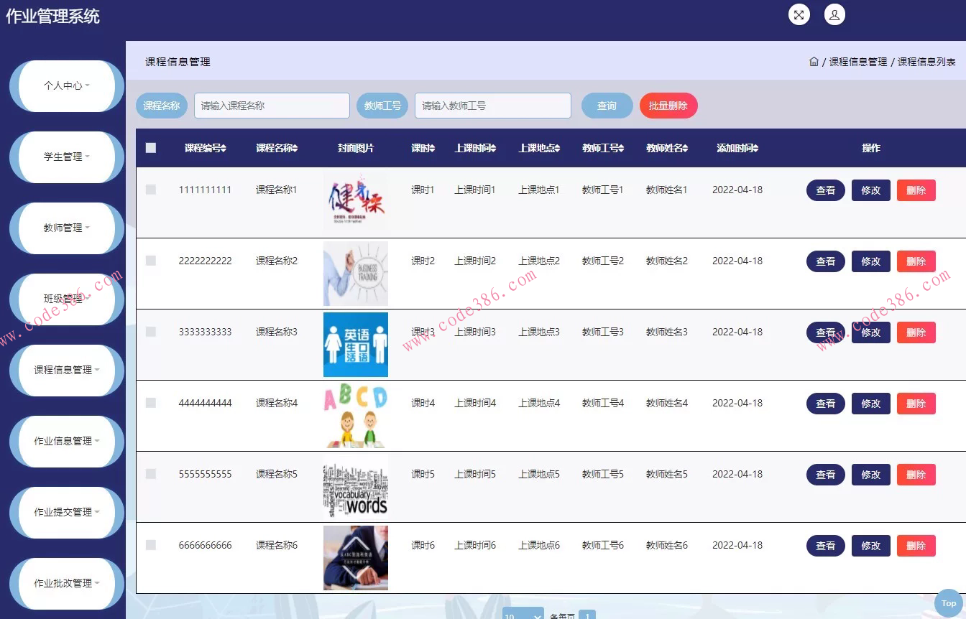Viewport: 966px width, 619px height.
Task: Check the checkbox beside course 3333333333
Action: [150, 332]
